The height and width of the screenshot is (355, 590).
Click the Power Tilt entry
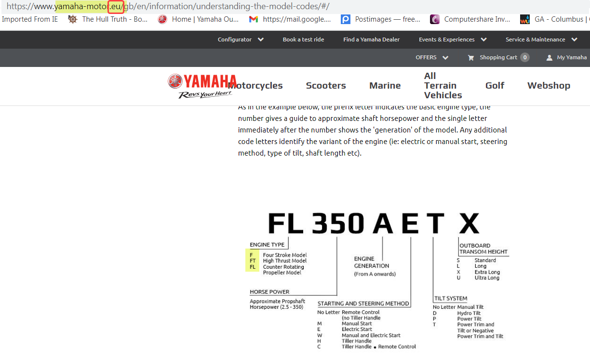click(x=469, y=319)
